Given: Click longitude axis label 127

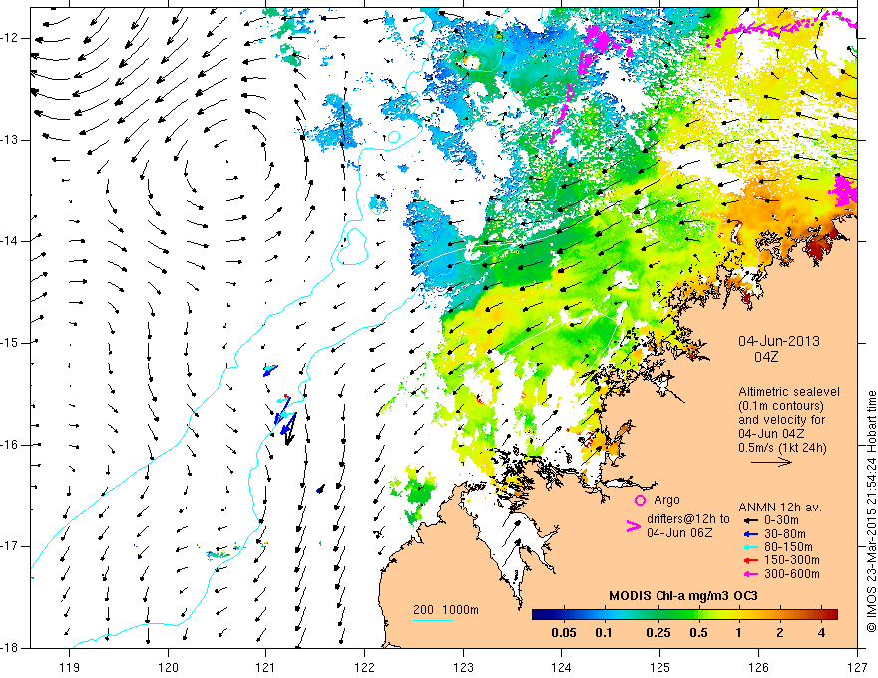Looking at the screenshot, I should (857, 667).
